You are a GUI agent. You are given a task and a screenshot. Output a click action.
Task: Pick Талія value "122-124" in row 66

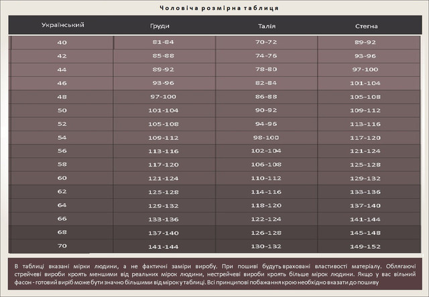(266, 219)
